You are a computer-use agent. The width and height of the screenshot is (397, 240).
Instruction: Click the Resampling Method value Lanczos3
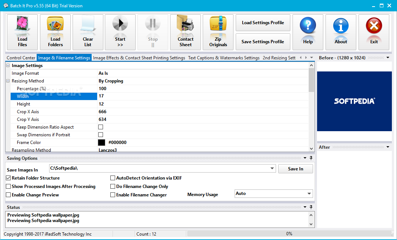click(x=108, y=150)
